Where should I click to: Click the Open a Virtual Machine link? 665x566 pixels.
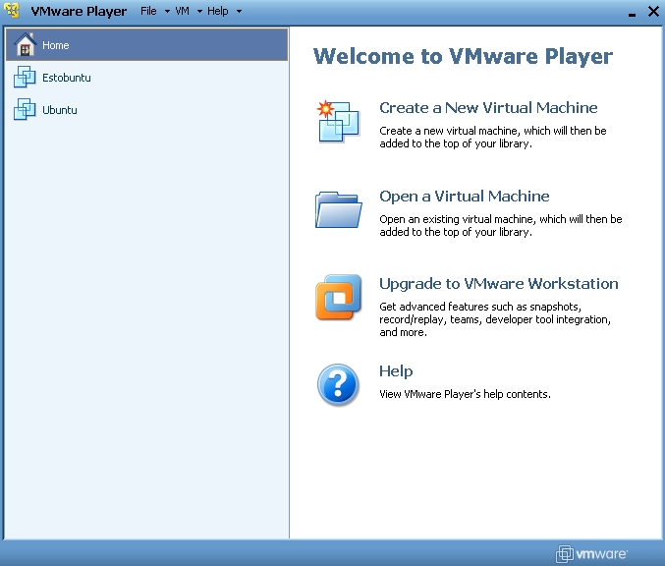tap(465, 196)
